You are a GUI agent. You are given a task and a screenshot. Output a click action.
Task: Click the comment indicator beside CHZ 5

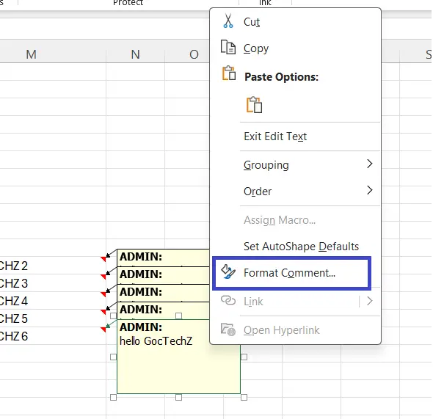[103, 312]
